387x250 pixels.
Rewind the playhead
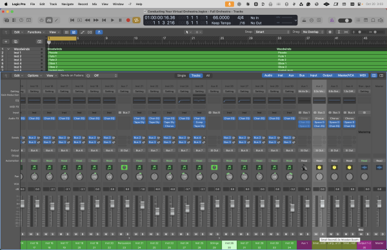tap(87, 20)
